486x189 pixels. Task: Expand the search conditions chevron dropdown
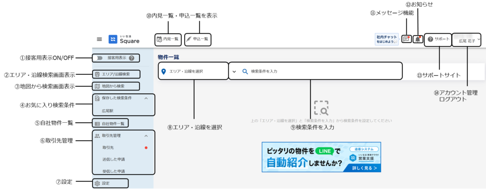pyautogui.click(x=234, y=71)
